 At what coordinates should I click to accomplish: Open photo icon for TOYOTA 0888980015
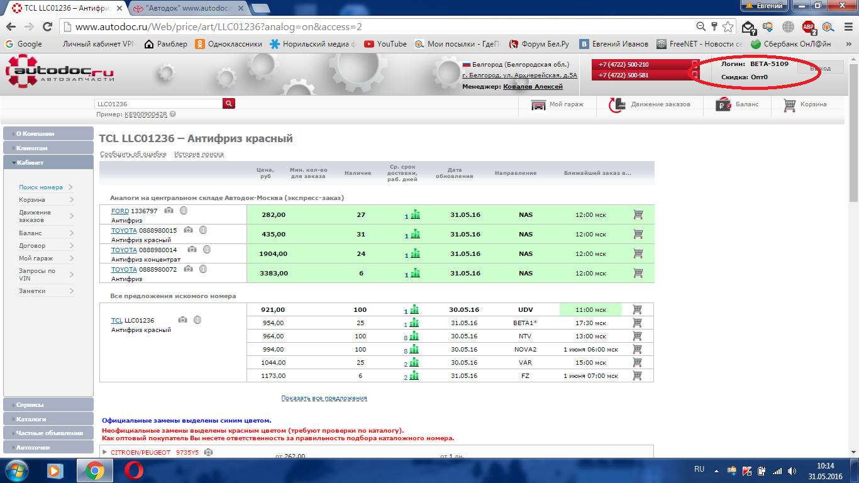click(188, 230)
